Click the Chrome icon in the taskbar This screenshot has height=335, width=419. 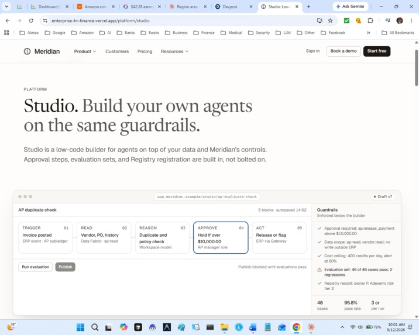(x=296, y=327)
